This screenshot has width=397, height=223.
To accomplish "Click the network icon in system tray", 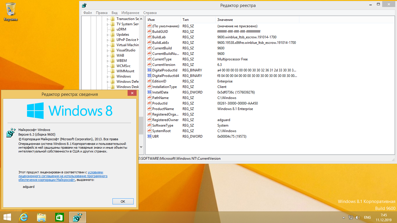I will [x=351, y=217].
